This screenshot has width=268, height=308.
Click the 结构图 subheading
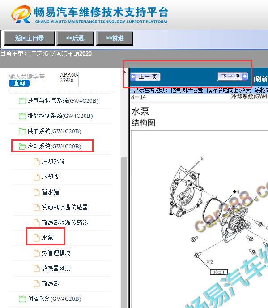(143, 123)
